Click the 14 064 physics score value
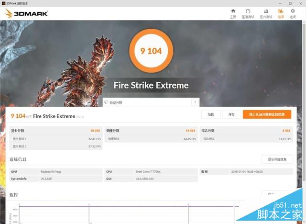This screenshot has height=224, width=306. point(190,131)
